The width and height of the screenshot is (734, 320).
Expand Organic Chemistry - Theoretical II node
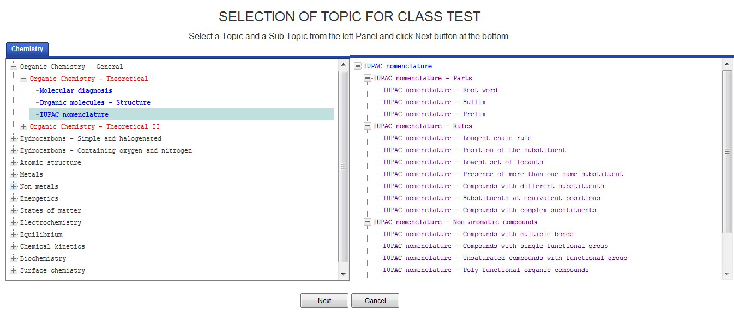click(23, 126)
